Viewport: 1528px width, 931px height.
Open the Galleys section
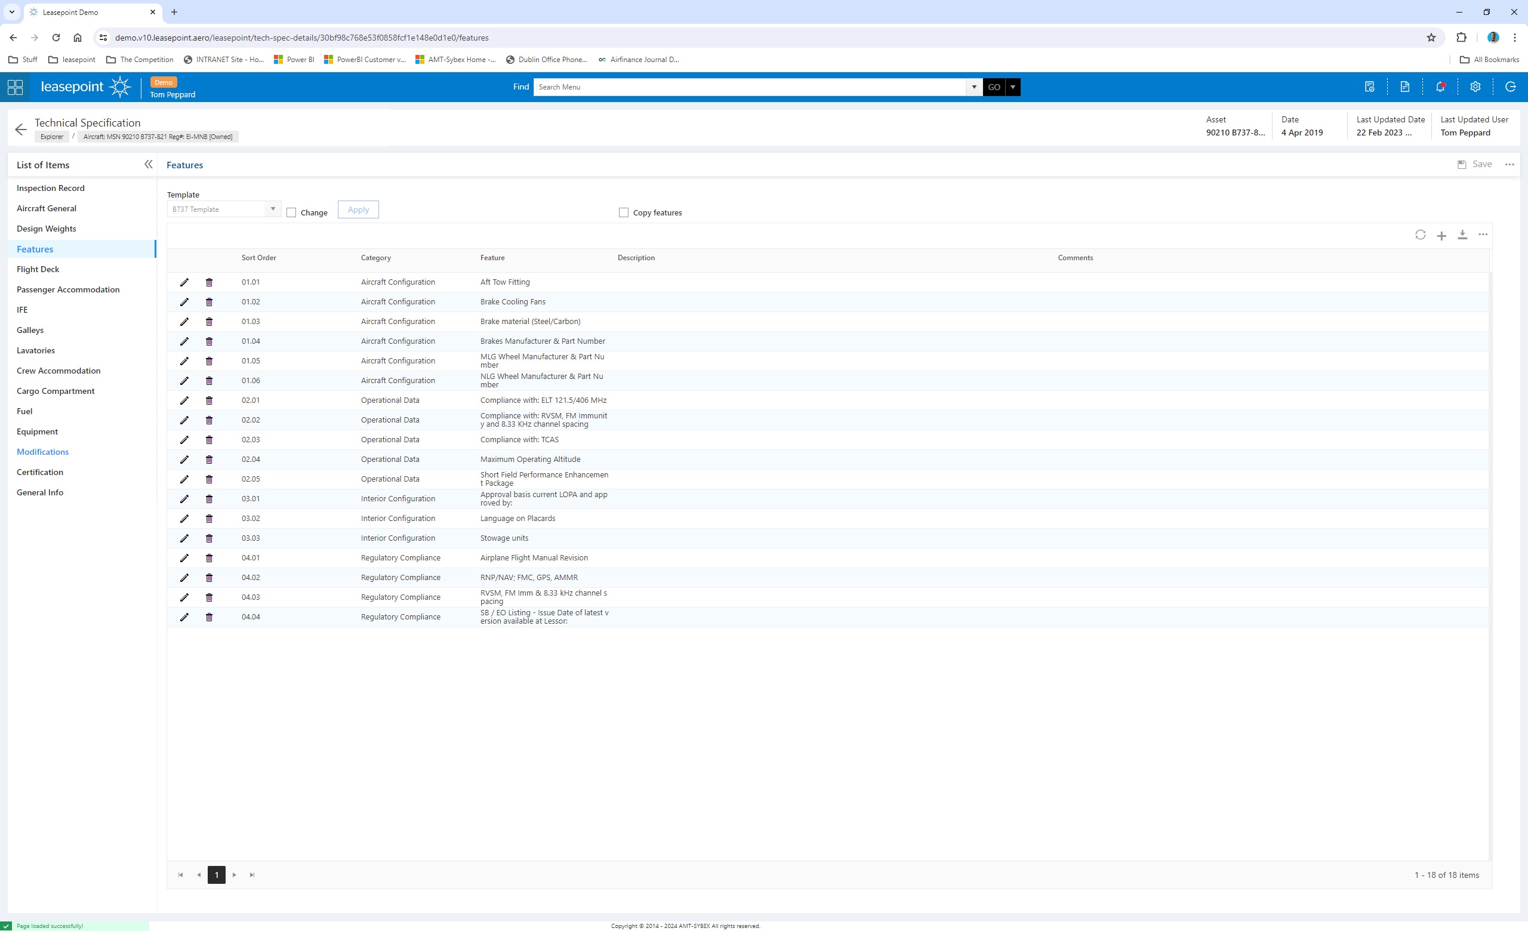pyautogui.click(x=30, y=331)
